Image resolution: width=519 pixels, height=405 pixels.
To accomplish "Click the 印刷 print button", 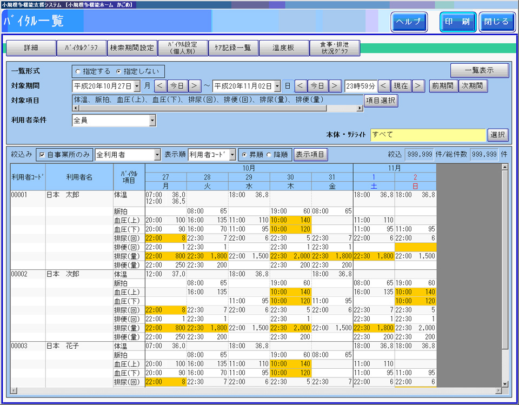I will point(457,22).
